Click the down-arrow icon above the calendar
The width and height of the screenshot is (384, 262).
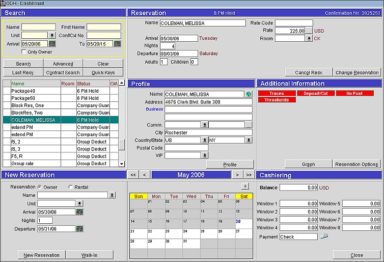tap(244, 186)
